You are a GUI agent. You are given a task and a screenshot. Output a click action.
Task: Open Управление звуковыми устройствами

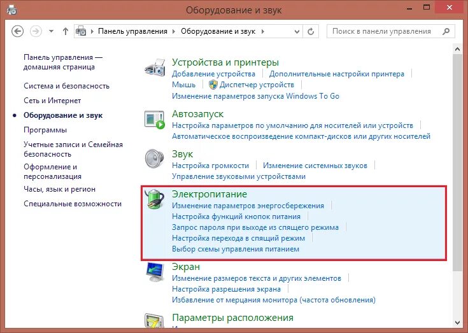(239, 176)
